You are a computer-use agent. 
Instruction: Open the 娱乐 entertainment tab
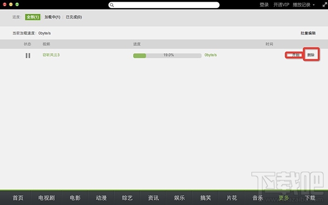pyautogui.click(x=179, y=198)
